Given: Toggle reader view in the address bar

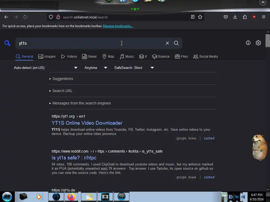Looking at the screenshot, I should (x=193, y=17).
